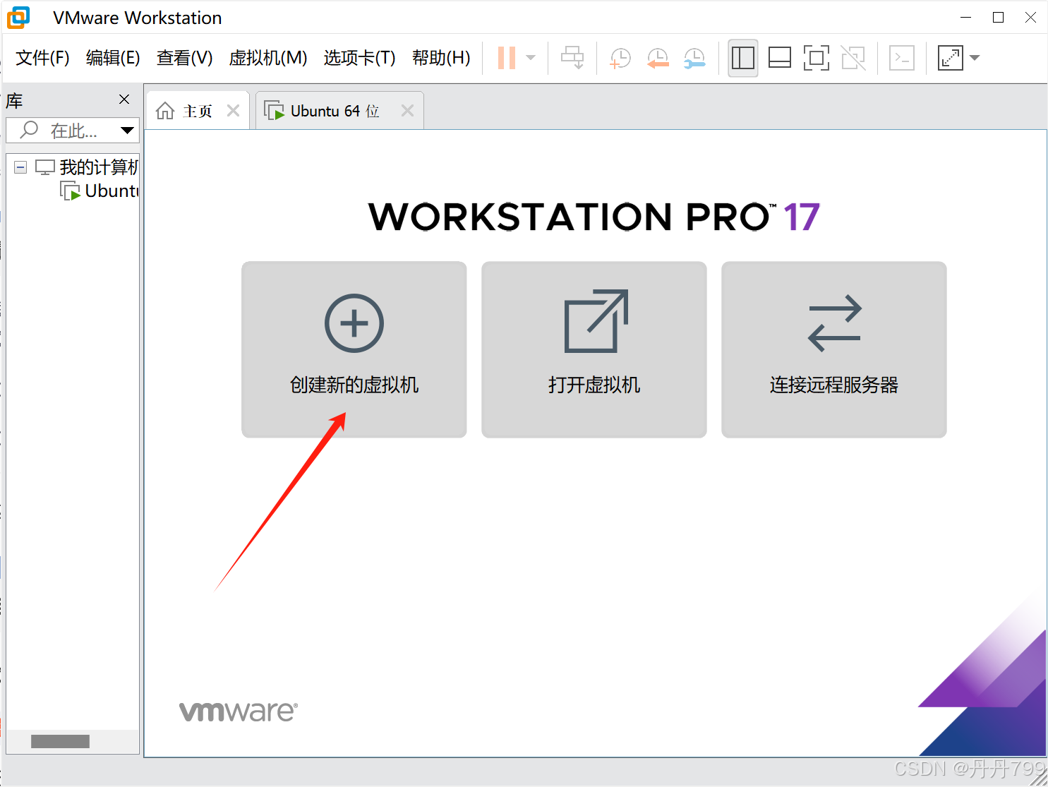Open the snapshot manager wrench-clock icon

tap(694, 59)
